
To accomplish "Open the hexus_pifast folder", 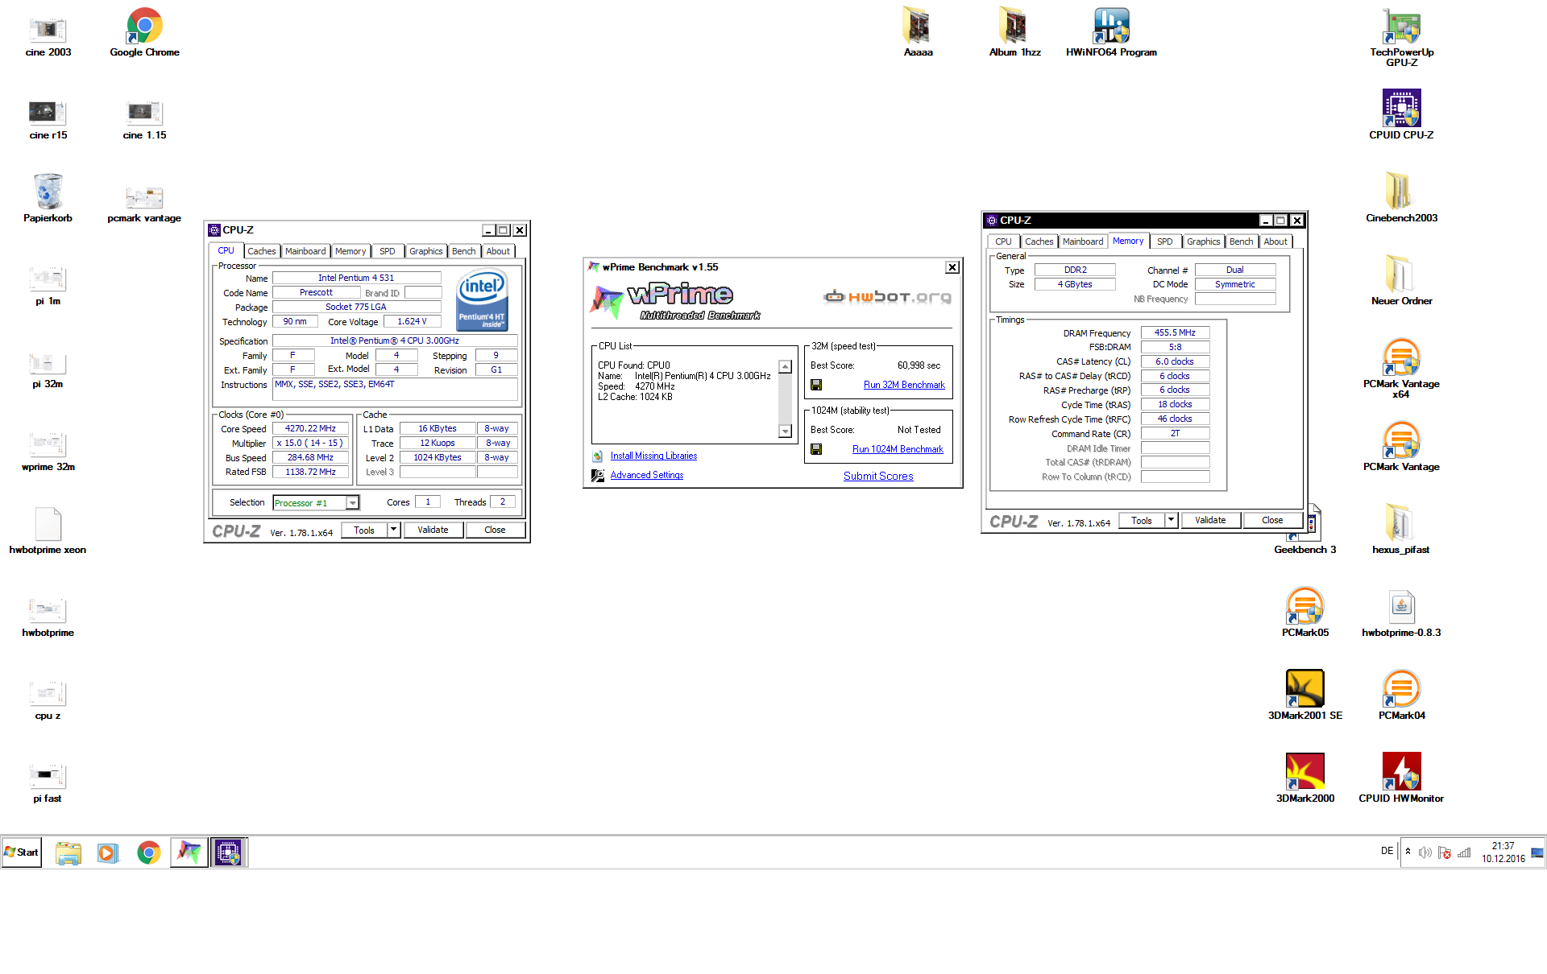I will click(x=1402, y=530).
